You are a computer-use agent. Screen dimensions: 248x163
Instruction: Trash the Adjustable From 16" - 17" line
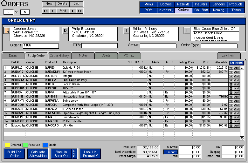[x=231, y=92]
